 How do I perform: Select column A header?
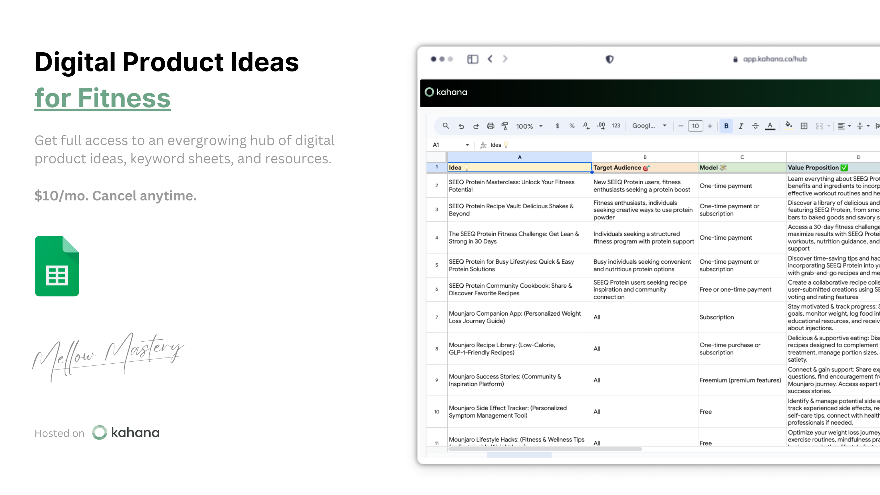click(x=519, y=157)
